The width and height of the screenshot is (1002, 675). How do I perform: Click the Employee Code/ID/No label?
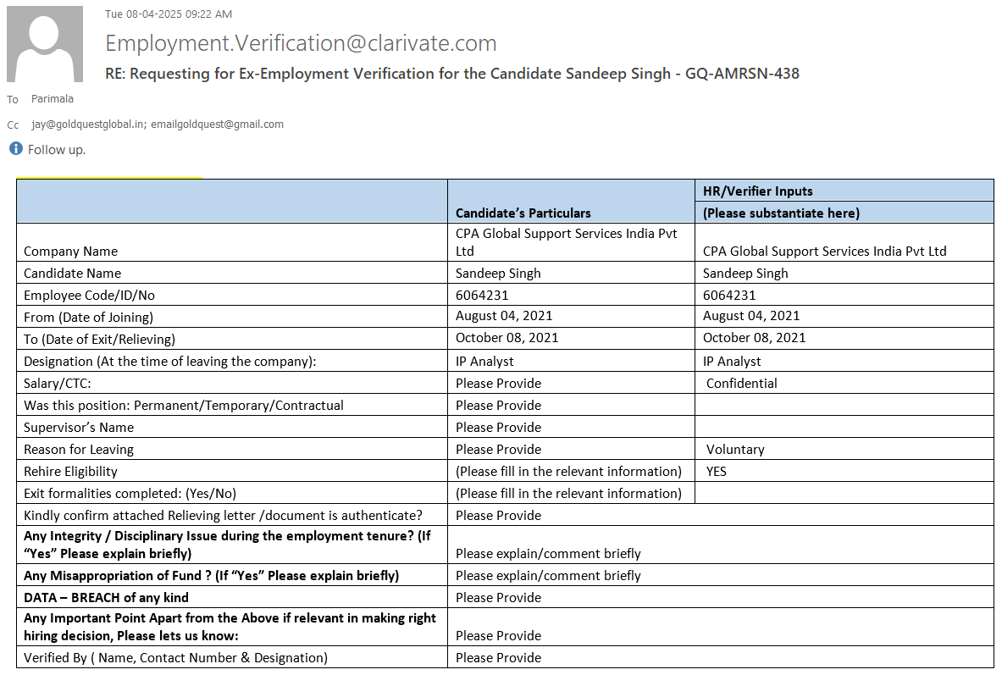tap(89, 296)
